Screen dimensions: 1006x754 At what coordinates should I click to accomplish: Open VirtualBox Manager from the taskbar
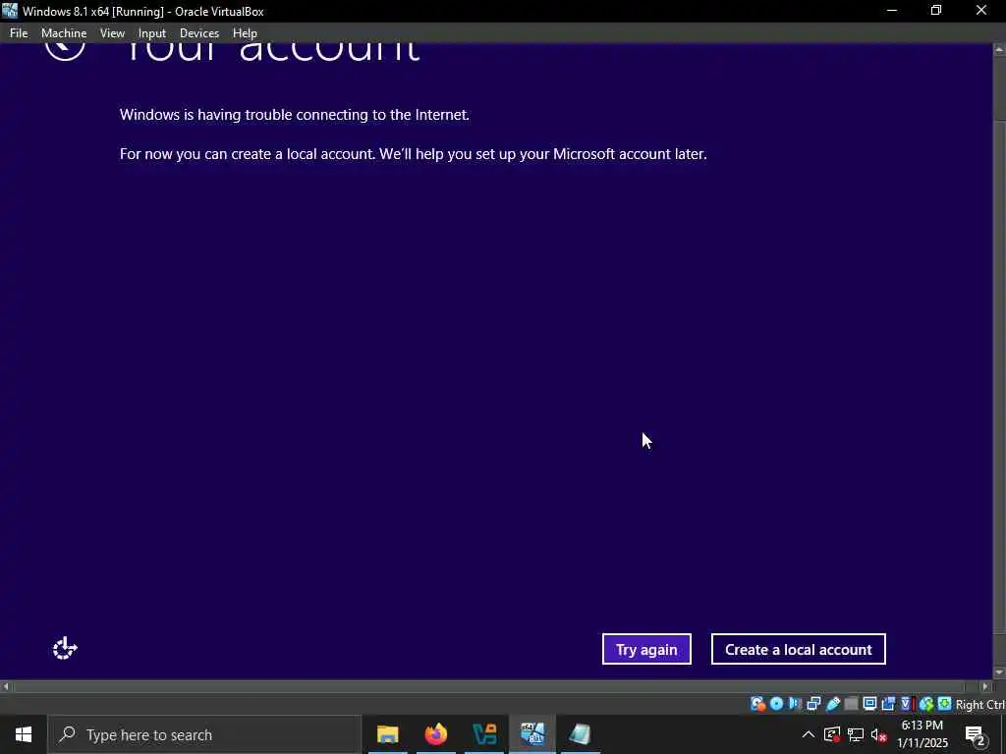pos(484,734)
